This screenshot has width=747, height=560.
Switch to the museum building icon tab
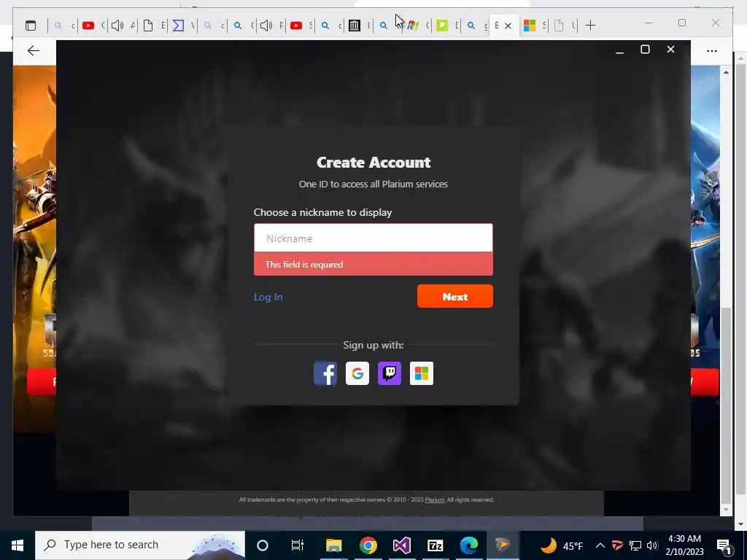click(x=354, y=26)
